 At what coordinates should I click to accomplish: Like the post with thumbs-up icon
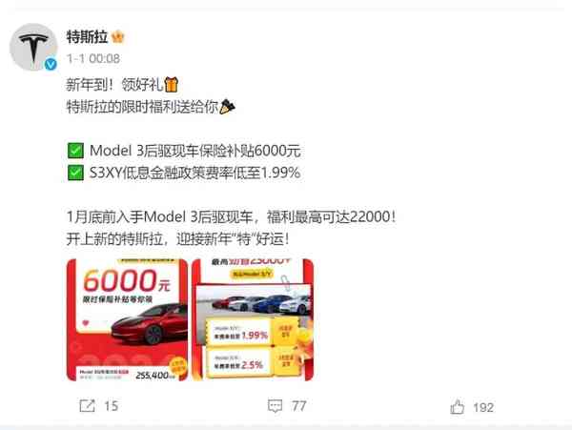point(457,407)
